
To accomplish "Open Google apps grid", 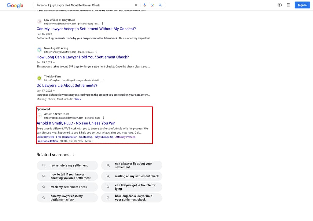I will click(289, 5).
